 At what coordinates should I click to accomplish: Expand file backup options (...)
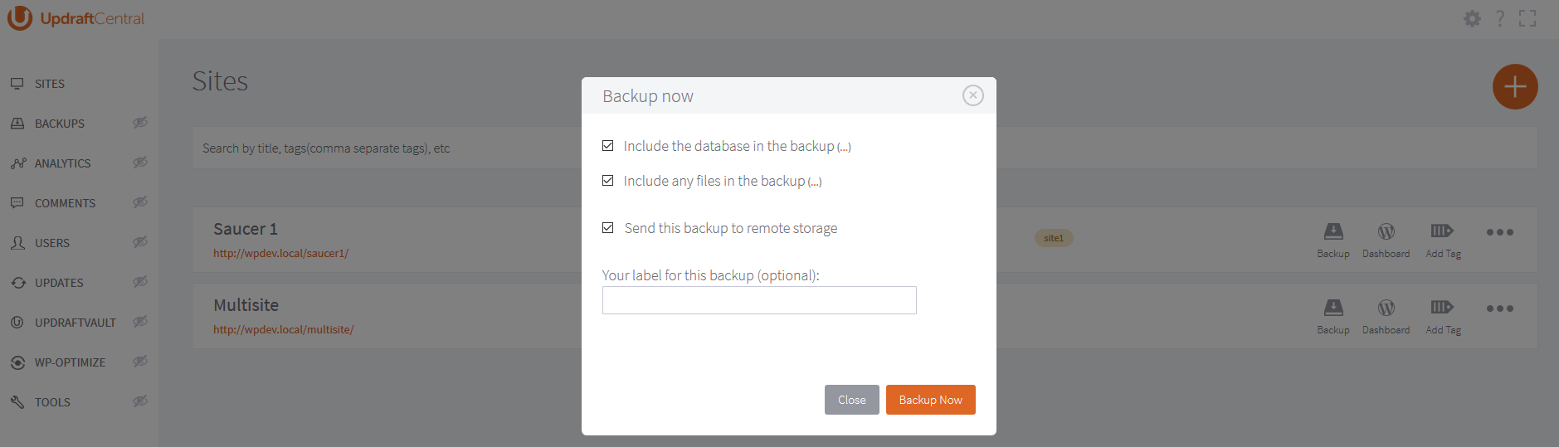[x=815, y=182]
